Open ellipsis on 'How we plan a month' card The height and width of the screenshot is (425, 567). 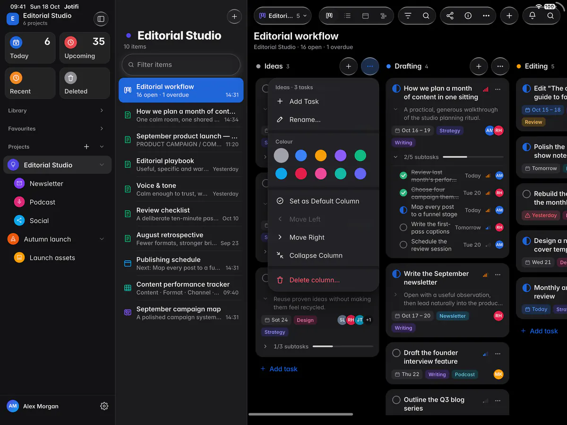[x=498, y=89]
